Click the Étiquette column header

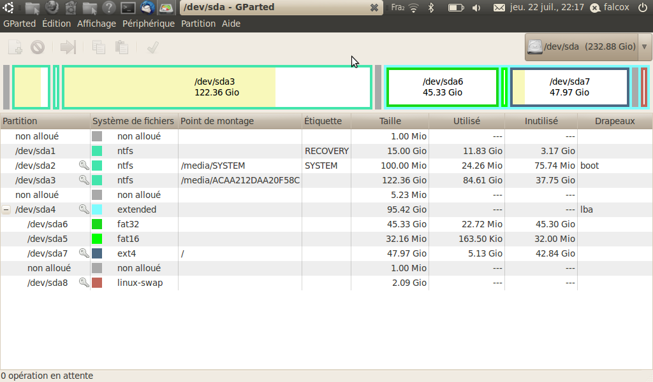pos(326,121)
